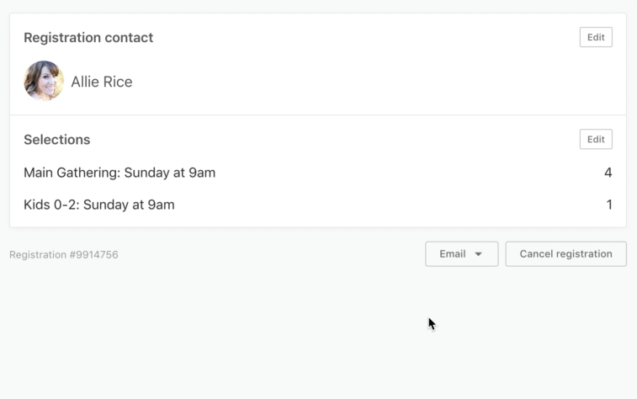Open the Email dropdown button
Viewport: 637px width, 399px height.
point(461,254)
